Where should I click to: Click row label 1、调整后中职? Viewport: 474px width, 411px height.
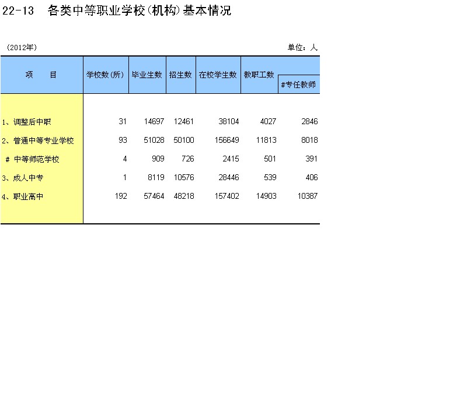pyautogui.click(x=26, y=122)
